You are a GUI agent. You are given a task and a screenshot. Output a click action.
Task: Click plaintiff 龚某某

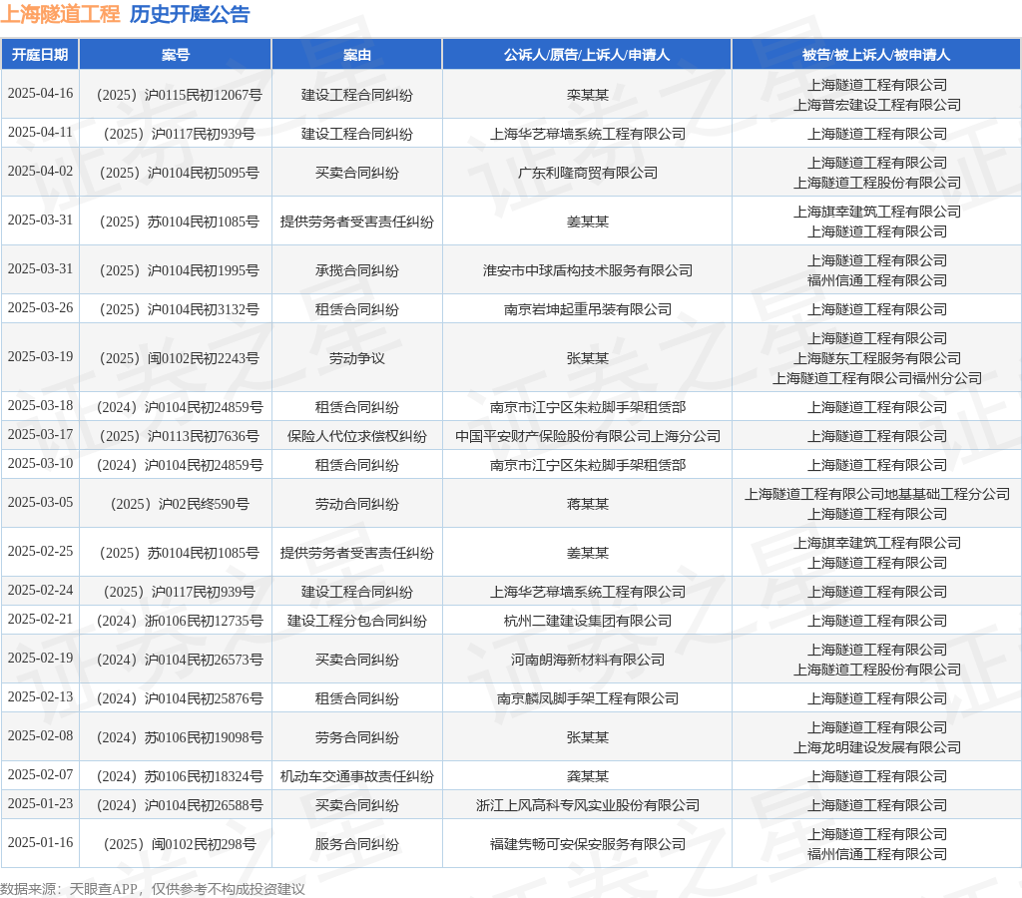coord(587,776)
